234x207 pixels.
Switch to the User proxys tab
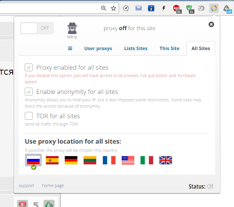(x=98, y=49)
